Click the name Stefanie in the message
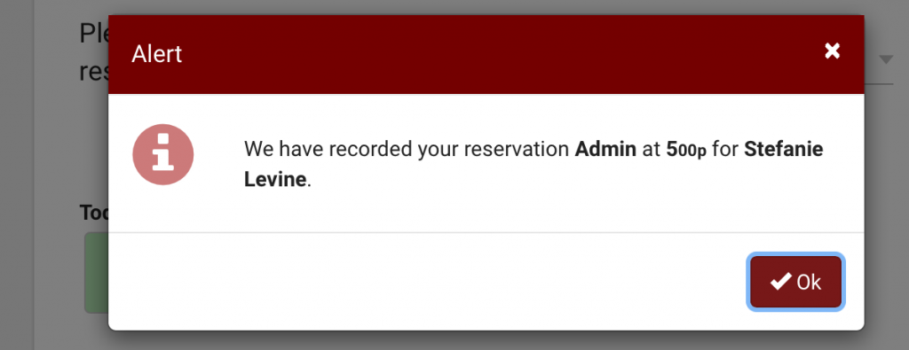 [783, 150]
